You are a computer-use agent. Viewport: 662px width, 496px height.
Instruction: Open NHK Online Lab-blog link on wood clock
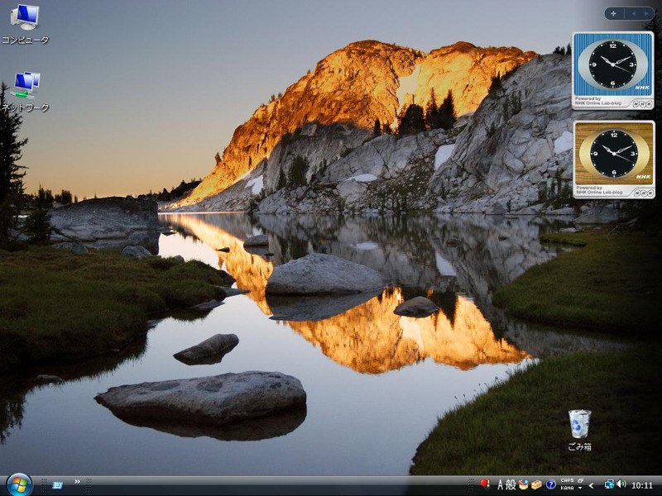[599, 193]
